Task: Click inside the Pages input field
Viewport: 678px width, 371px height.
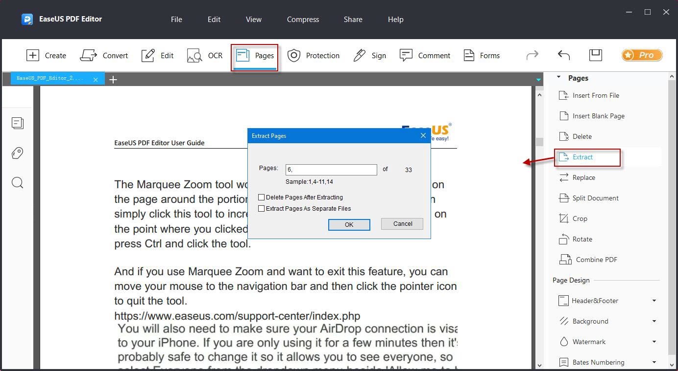Action: (x=331, y=169)
